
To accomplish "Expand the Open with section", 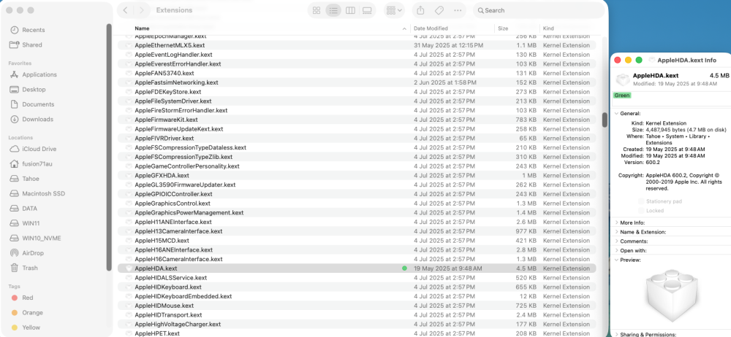I will coord(617,250).
